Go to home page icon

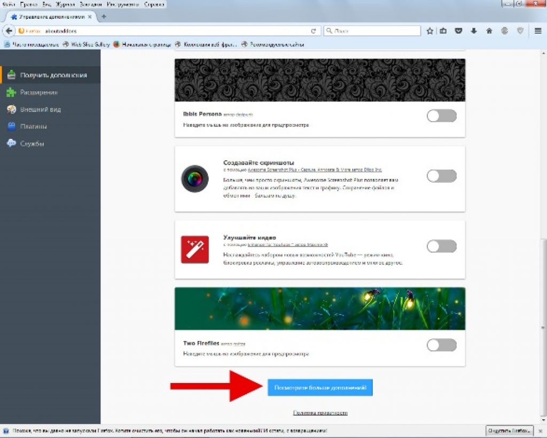point(489,31)
